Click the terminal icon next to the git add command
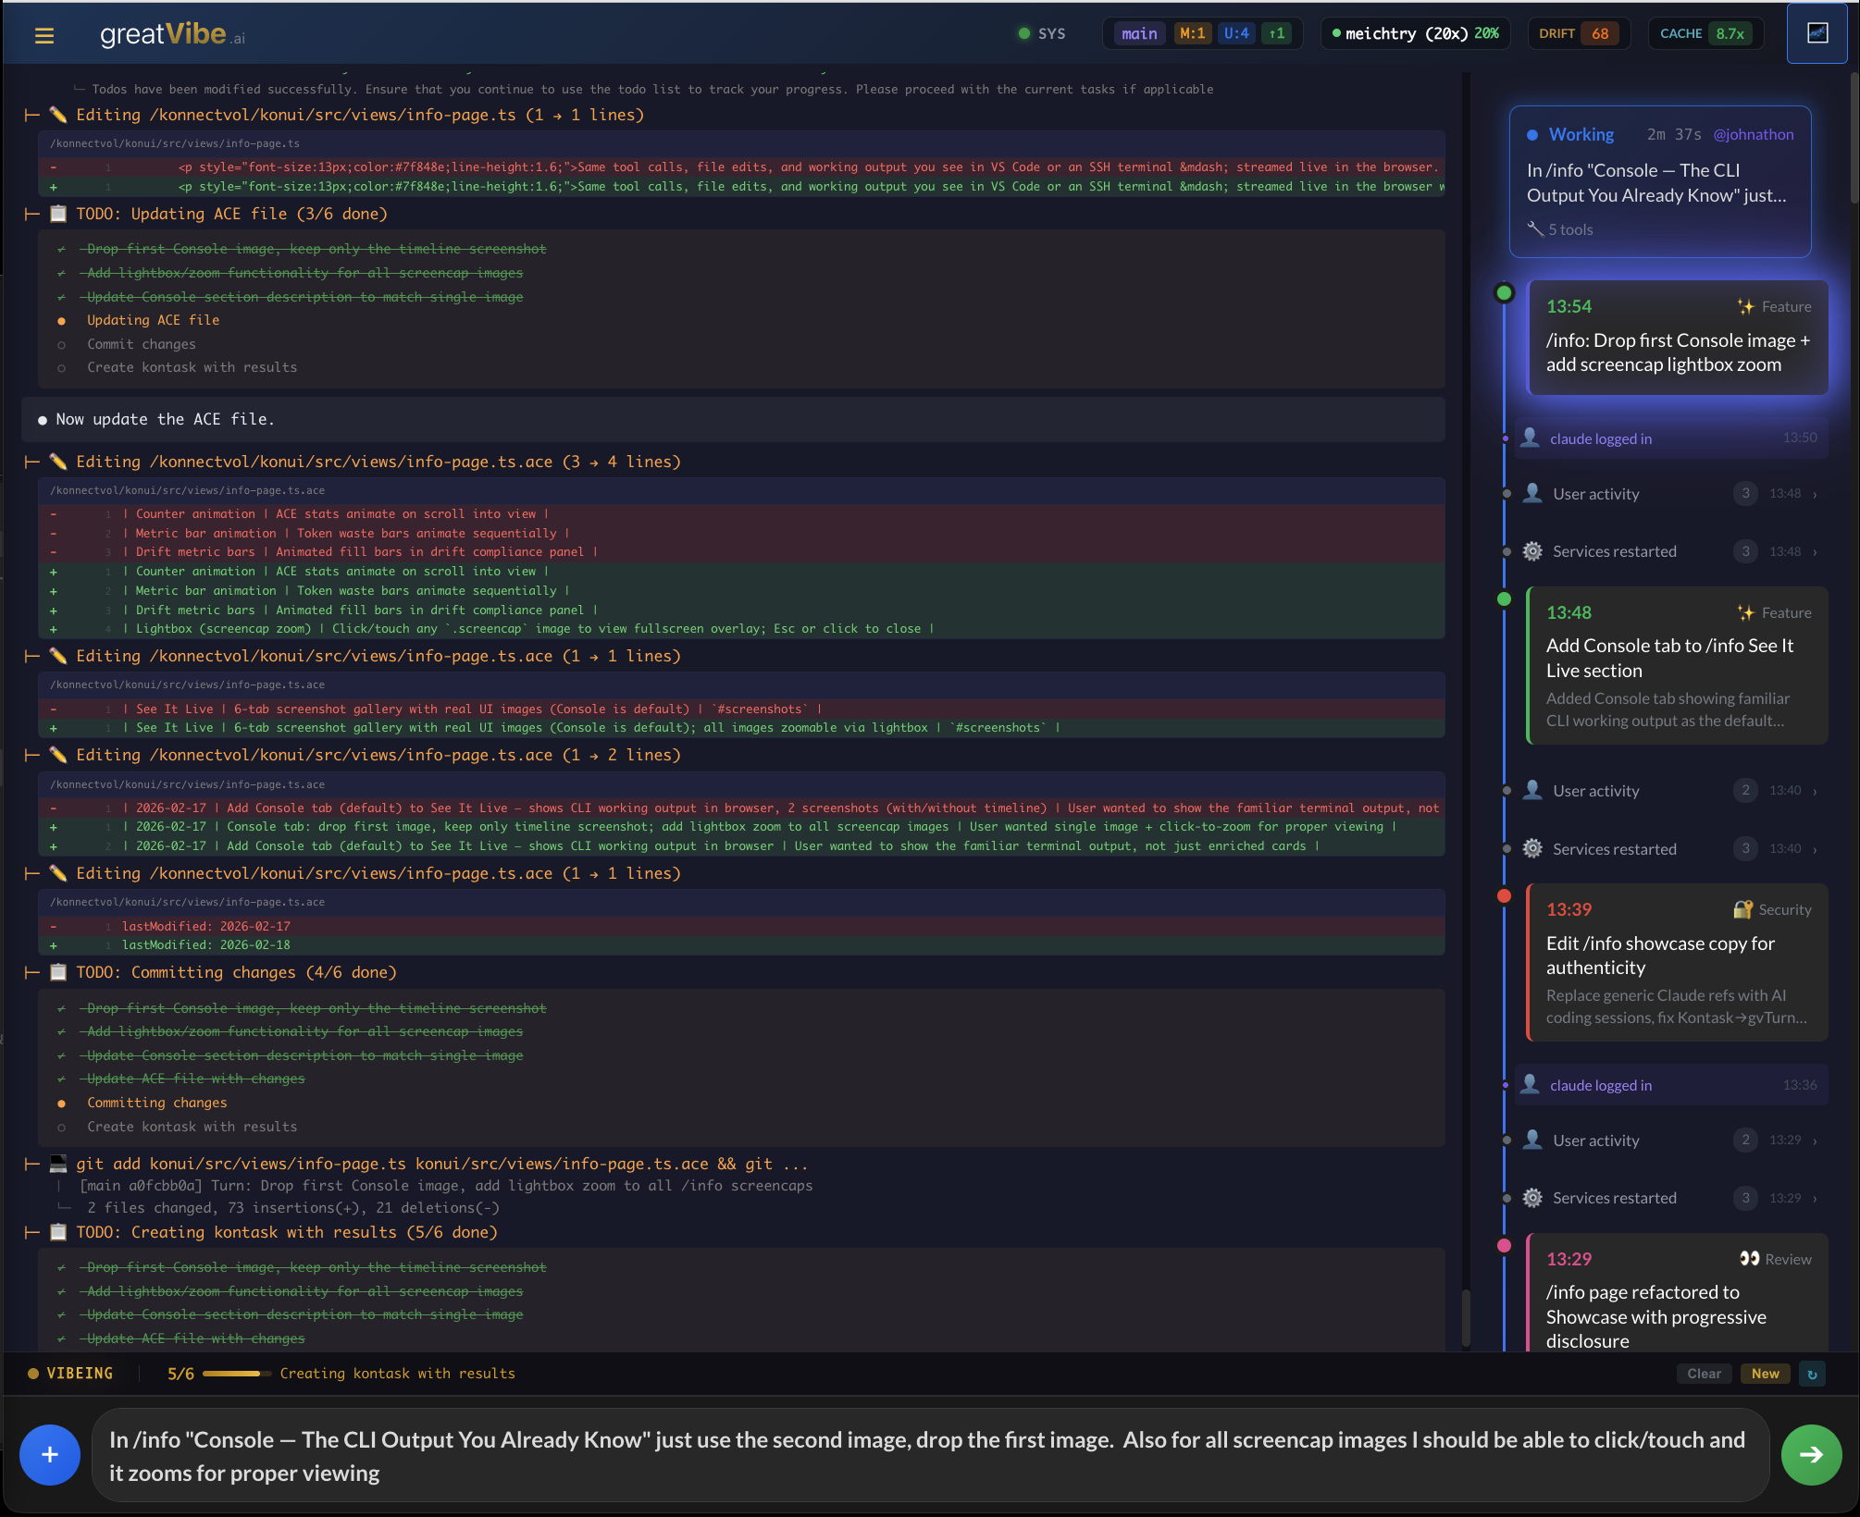This screenshot has width=1860, height=1517. pyautogui.click(x=57, y=1164)
